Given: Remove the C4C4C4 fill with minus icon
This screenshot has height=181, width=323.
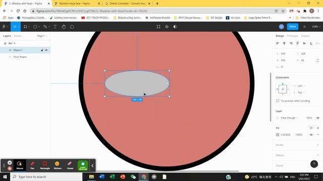Looking at the screenshot, I should (x=318, y=135).
